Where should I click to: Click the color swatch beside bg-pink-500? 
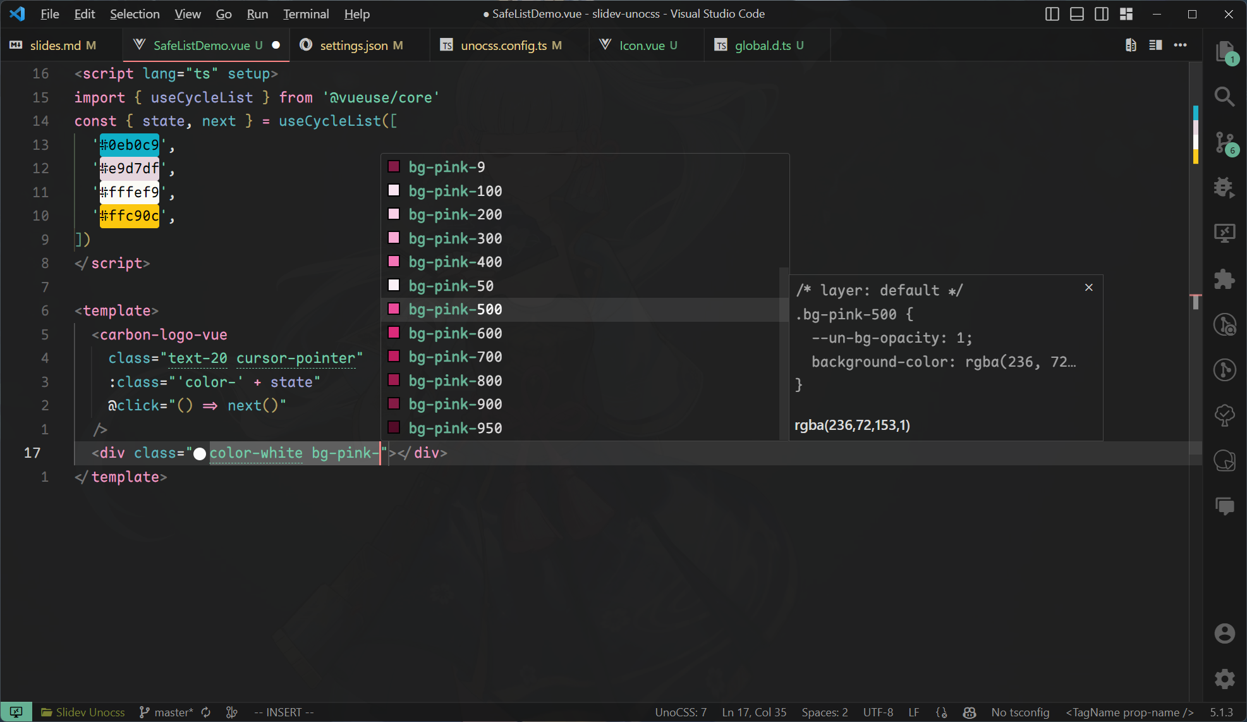point(394,309)
